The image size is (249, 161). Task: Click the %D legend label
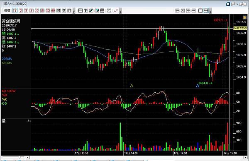5,95
